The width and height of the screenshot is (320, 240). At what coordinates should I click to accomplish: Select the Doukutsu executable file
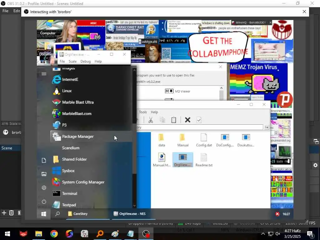coord(246,140)
